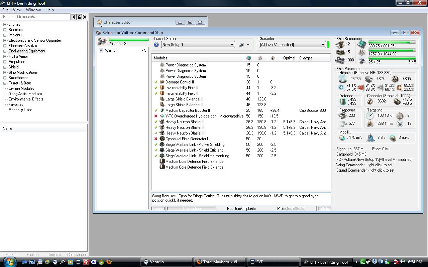Click the module search text field
Viewport: 428px width, 267px height.
point(35,17)
